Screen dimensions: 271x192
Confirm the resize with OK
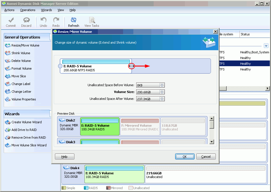coord(185,157)
